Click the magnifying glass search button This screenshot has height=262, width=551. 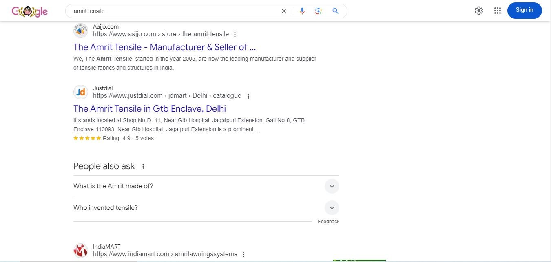click(x=335, y=11)
